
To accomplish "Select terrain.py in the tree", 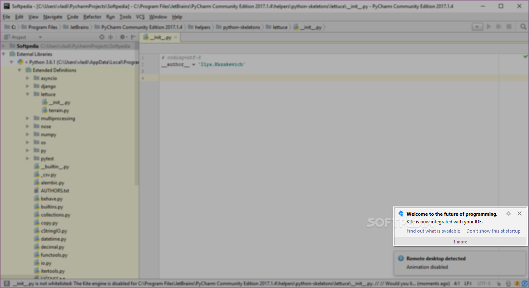I will point(55,110).
